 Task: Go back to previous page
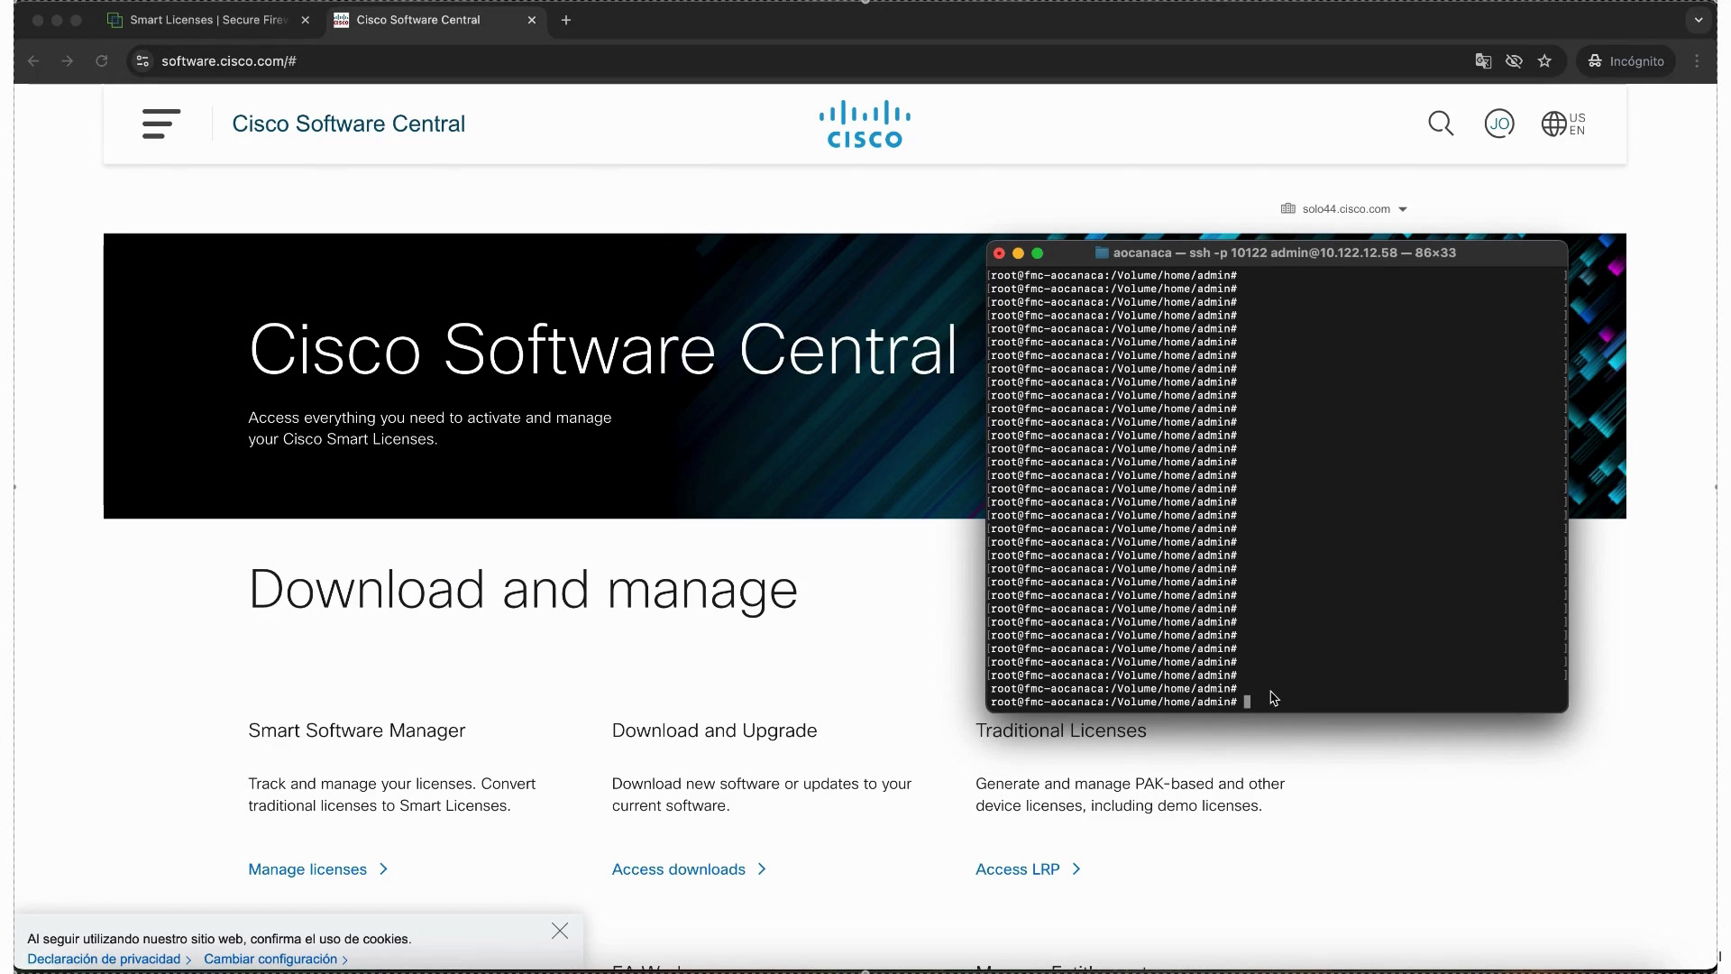click(33, 61)
